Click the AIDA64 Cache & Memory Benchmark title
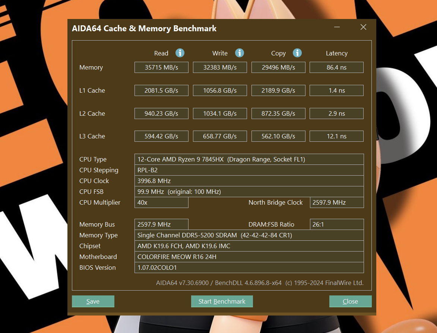Image resolution: width=437 pixels, height=333 pixels. point(144,28)
